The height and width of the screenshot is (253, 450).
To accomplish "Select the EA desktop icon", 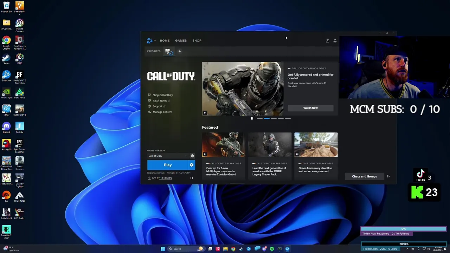I will 6,196.
